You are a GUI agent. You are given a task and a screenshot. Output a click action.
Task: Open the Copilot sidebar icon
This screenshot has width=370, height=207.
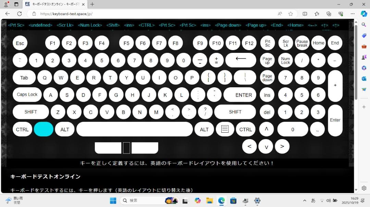pos(363,14)
